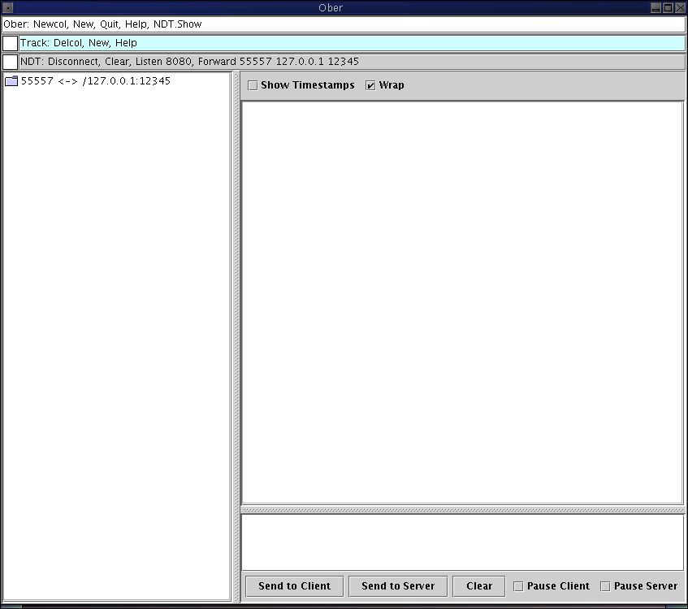688x609 pixels.
Task: Uncheck the Wrap checkbox
Action: 371,85
